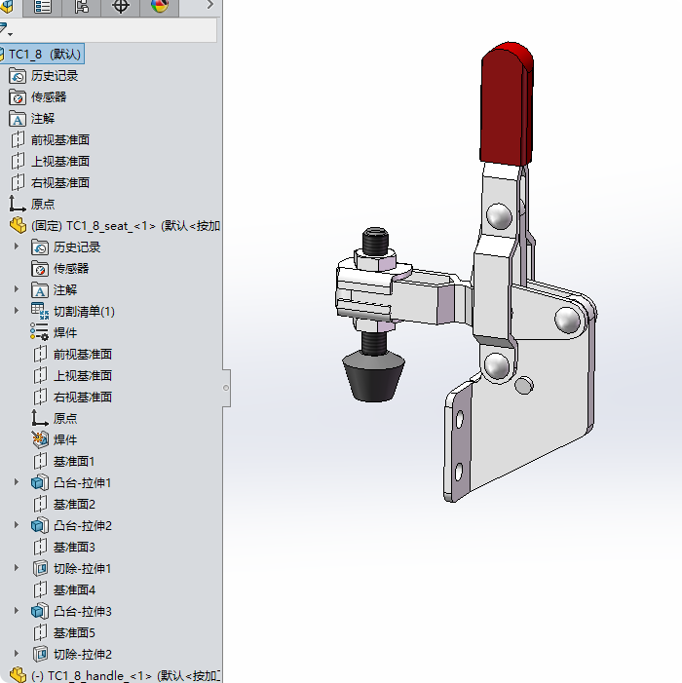The height and width of the screenshot is (683, 682).
Task: Select the red handle grip in model
Action: [507, 104]
